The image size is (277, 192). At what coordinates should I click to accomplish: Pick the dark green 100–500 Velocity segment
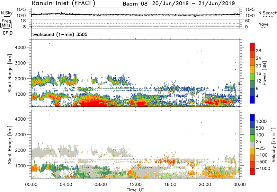coord(252,131)
